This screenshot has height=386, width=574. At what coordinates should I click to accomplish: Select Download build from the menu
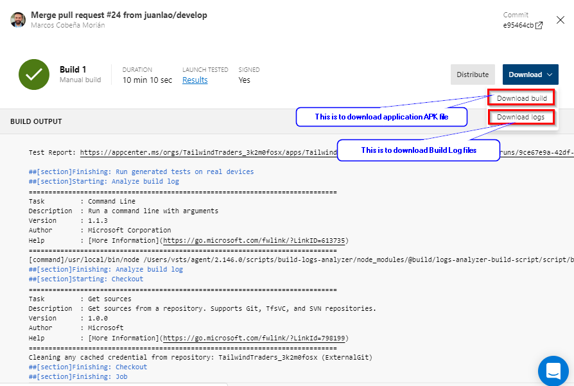521,98
